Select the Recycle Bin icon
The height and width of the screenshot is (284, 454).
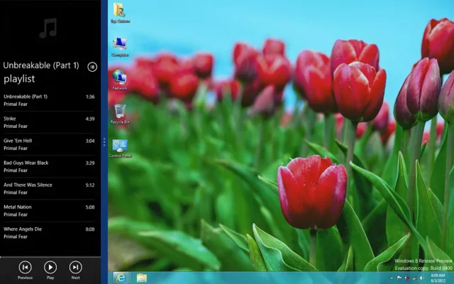coord(120,114)
